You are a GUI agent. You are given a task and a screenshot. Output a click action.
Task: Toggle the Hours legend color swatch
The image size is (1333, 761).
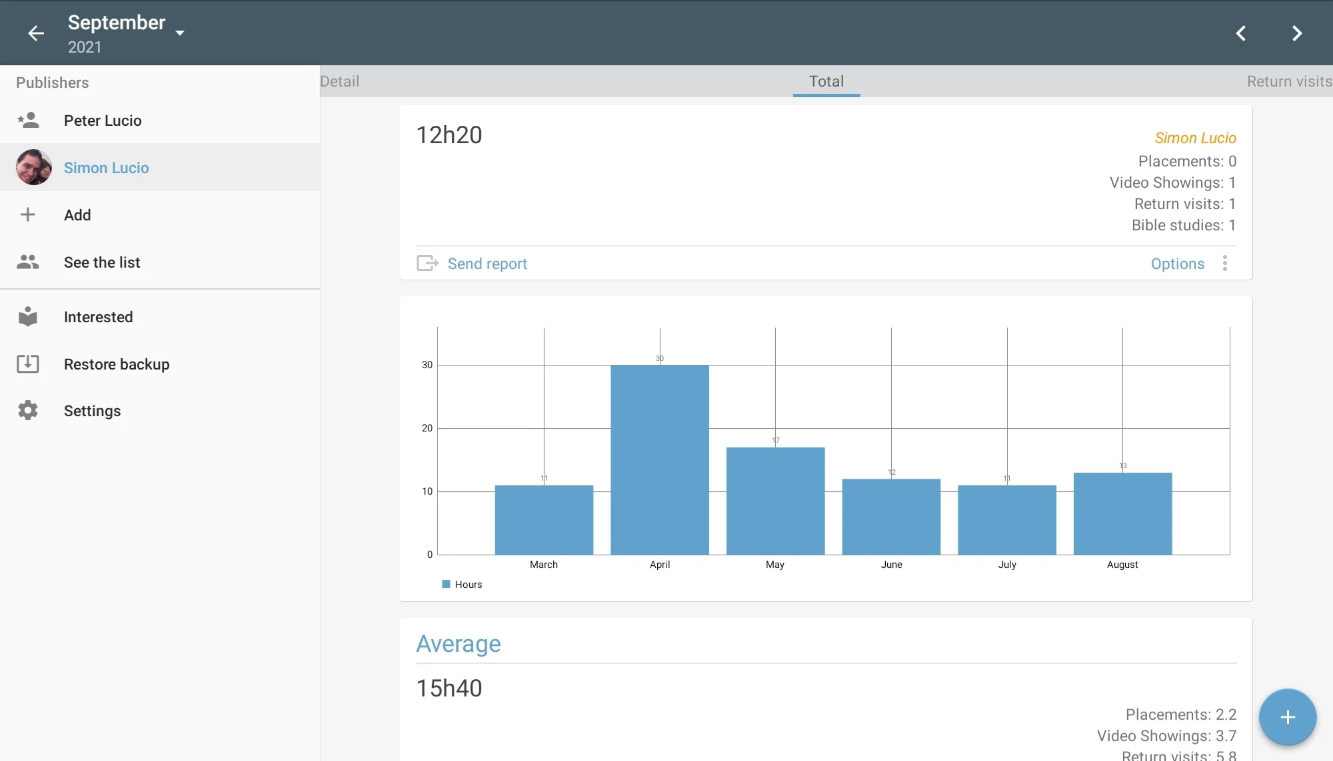pyautogui.click(x=446, y=584)
